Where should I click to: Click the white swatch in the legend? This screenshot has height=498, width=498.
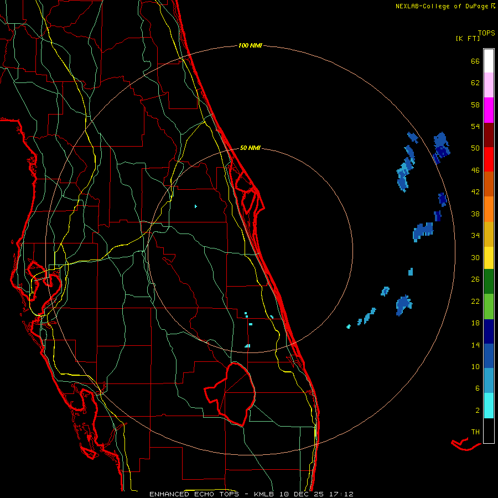489,61
